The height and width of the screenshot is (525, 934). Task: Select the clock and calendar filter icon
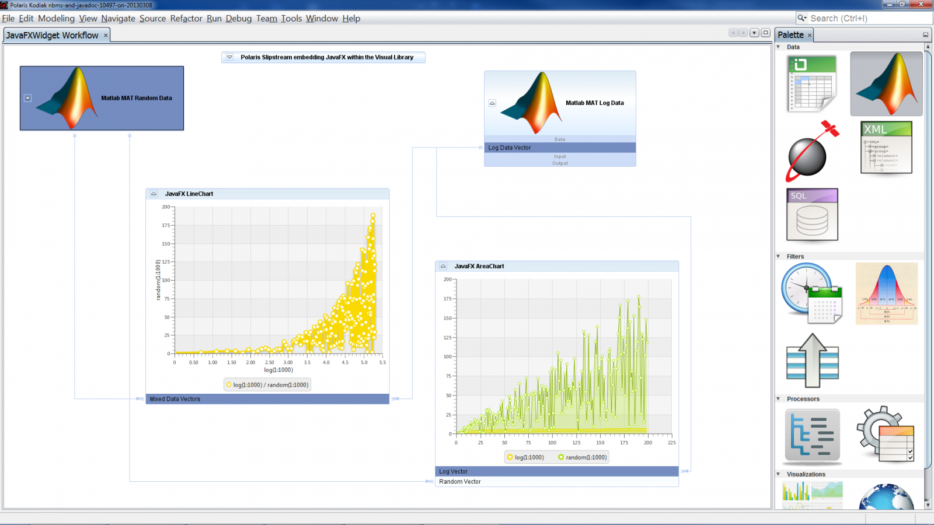[812, 293]
